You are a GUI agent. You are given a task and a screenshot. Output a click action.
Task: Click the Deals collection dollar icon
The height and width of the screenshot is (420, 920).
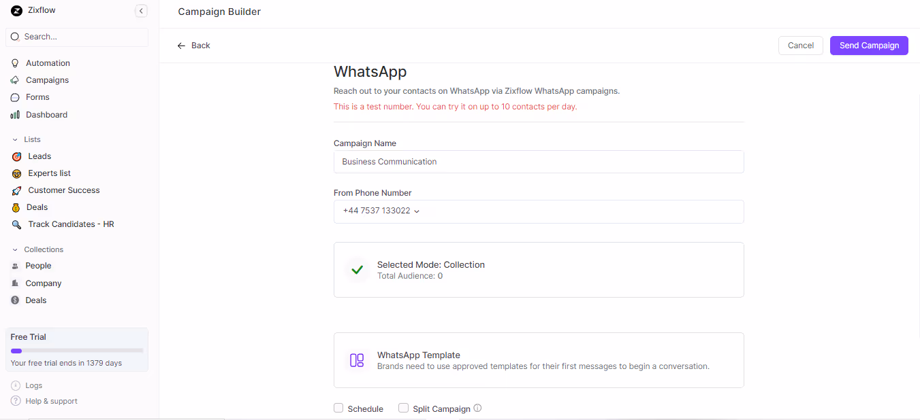15,300
